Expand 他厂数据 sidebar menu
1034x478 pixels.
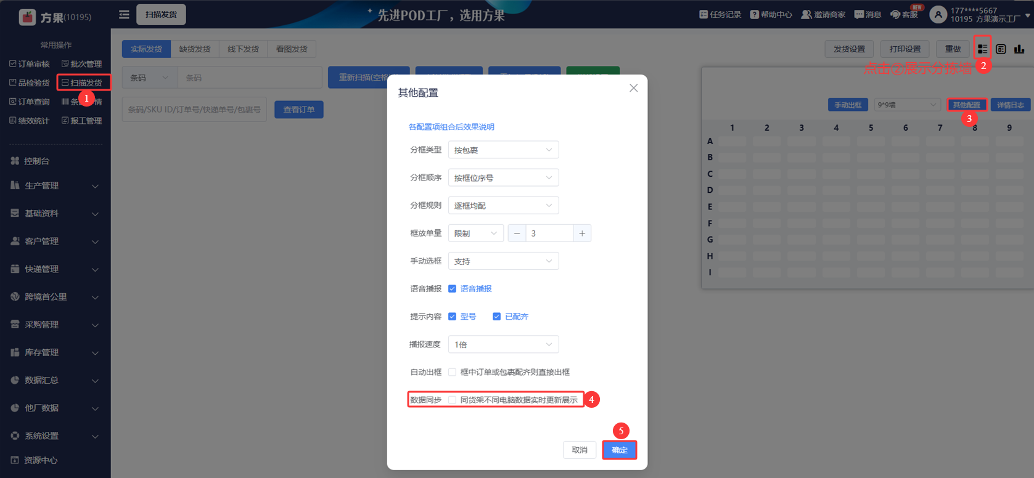point(55,408)
